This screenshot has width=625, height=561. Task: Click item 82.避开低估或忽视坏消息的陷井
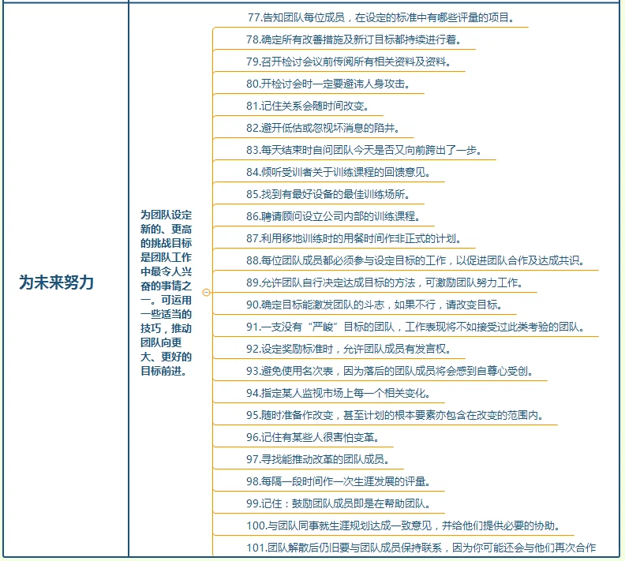coord(324,128)
